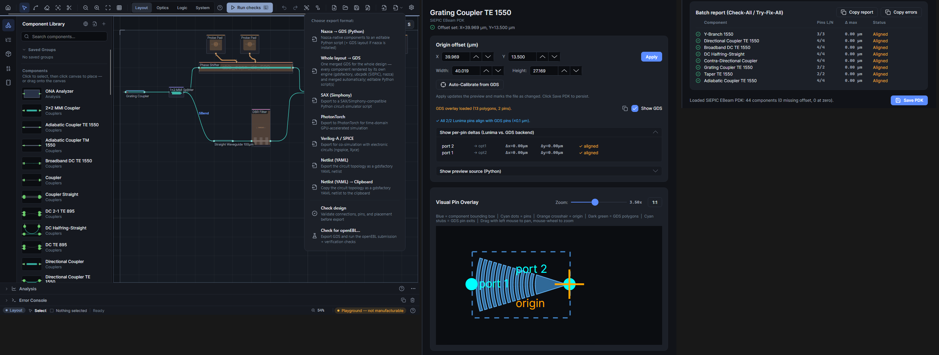
Task: Expand Show preview source (Python)
Action: pyautogui.click(x=655, y=171)
